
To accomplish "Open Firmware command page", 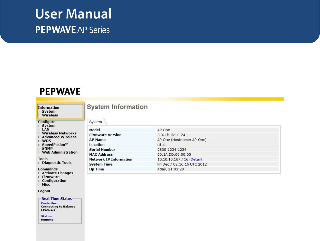I will (51, 177).
